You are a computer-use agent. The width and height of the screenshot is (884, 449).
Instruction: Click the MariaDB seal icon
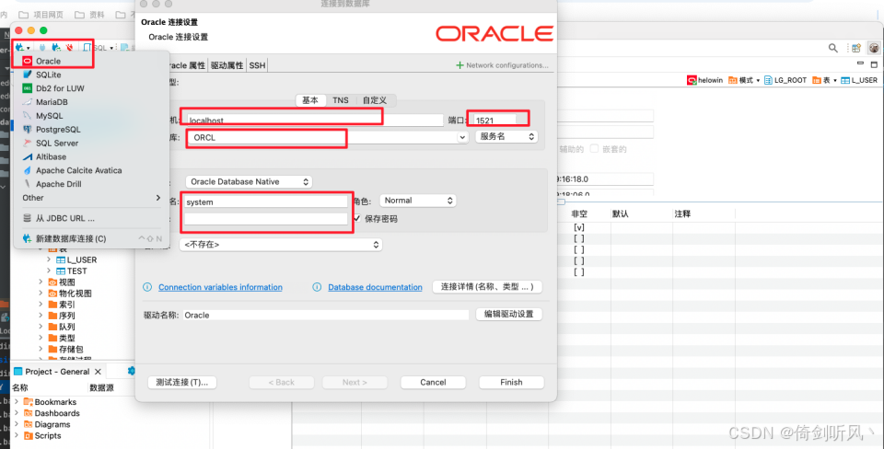click(27, 102)
